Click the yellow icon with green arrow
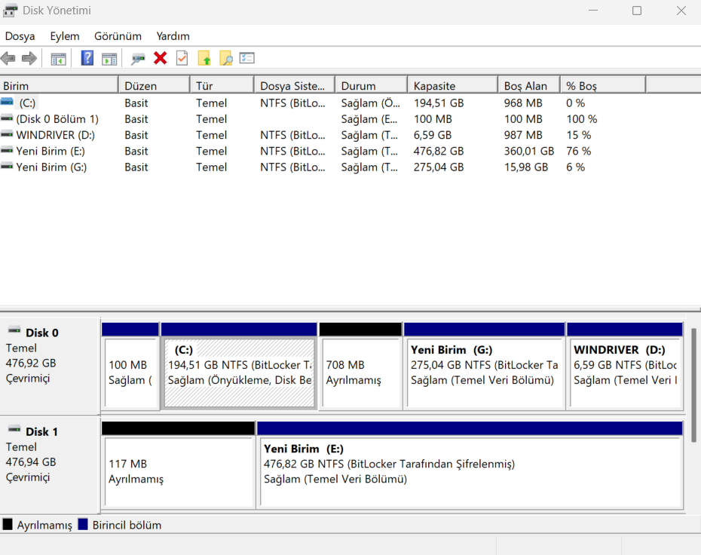This screenshot has width=701, height=555. click(x=204, y=58)
